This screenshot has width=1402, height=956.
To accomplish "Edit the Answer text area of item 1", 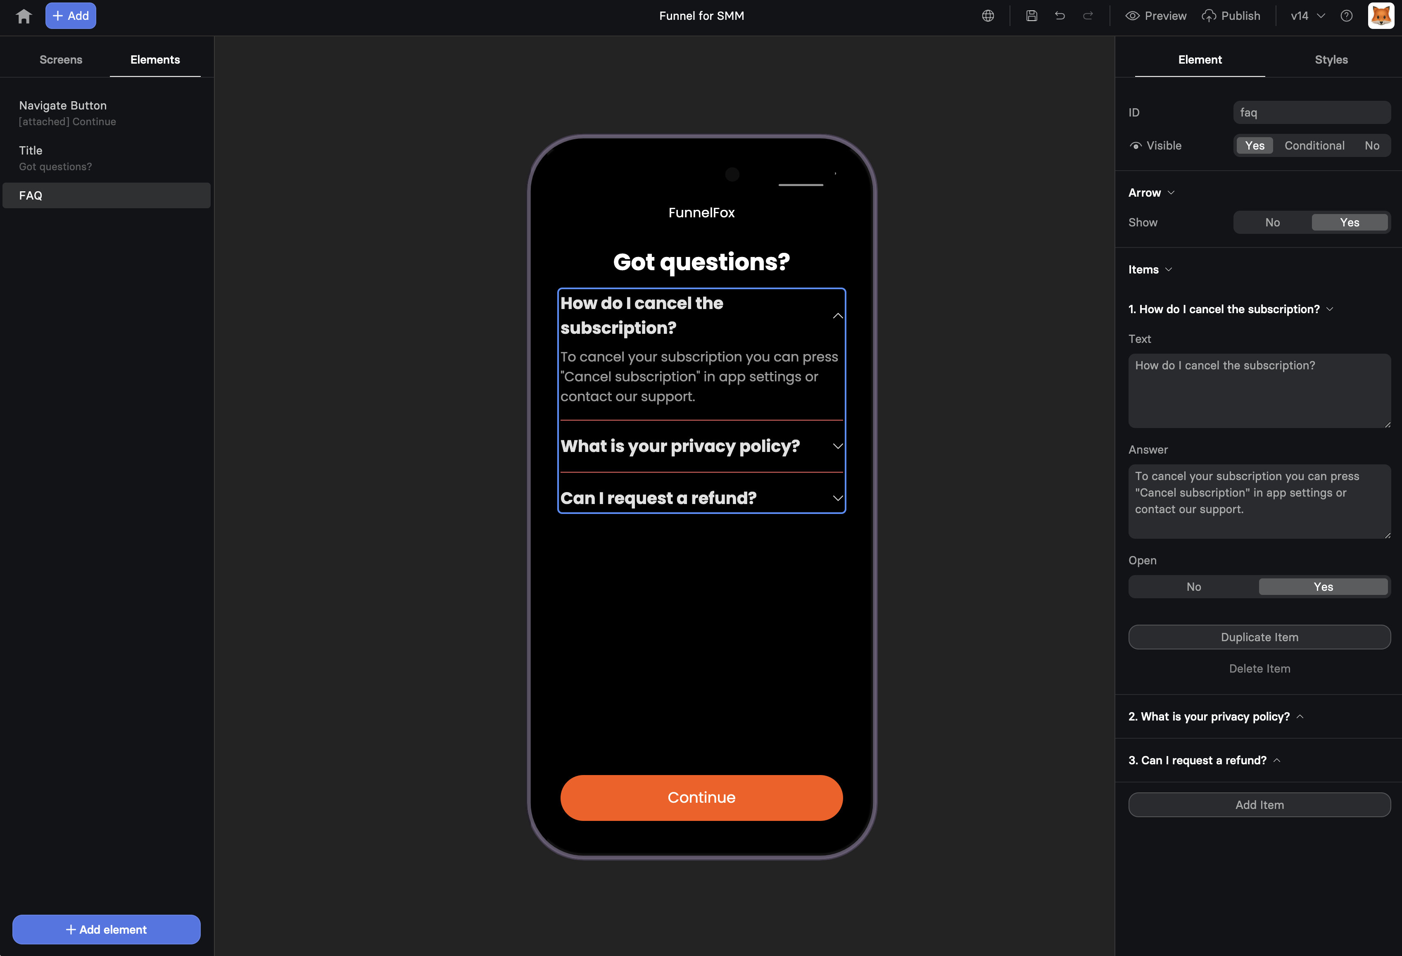I will (x=1259, y=502).
